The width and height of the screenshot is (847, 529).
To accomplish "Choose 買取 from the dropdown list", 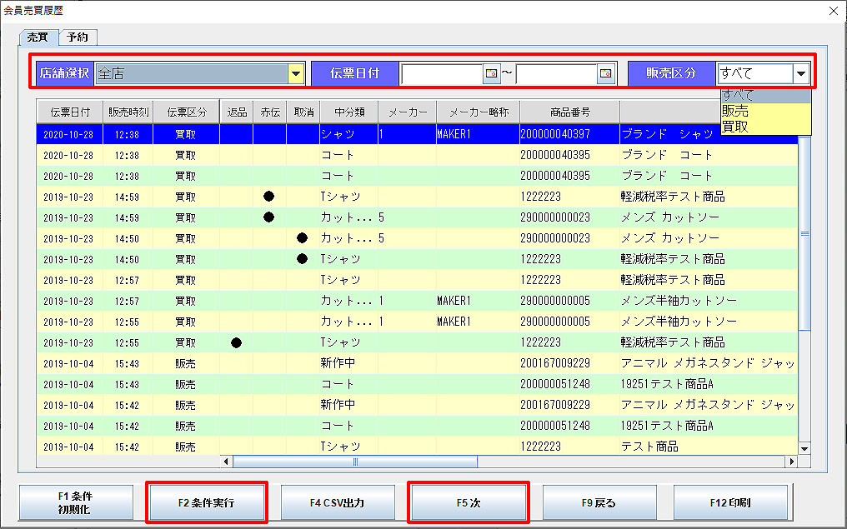I will click(735, 127).
